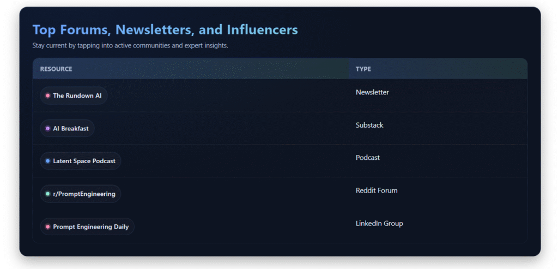The width and height of the screenshot is (558, 269).
Task: Select the Prompt Engineering Daily pill
Action: (87, 226)
